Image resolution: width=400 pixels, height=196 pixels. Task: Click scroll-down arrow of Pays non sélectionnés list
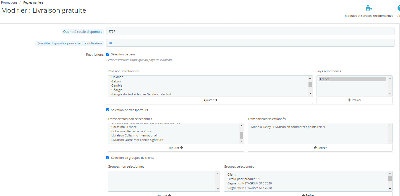[310, 94]
